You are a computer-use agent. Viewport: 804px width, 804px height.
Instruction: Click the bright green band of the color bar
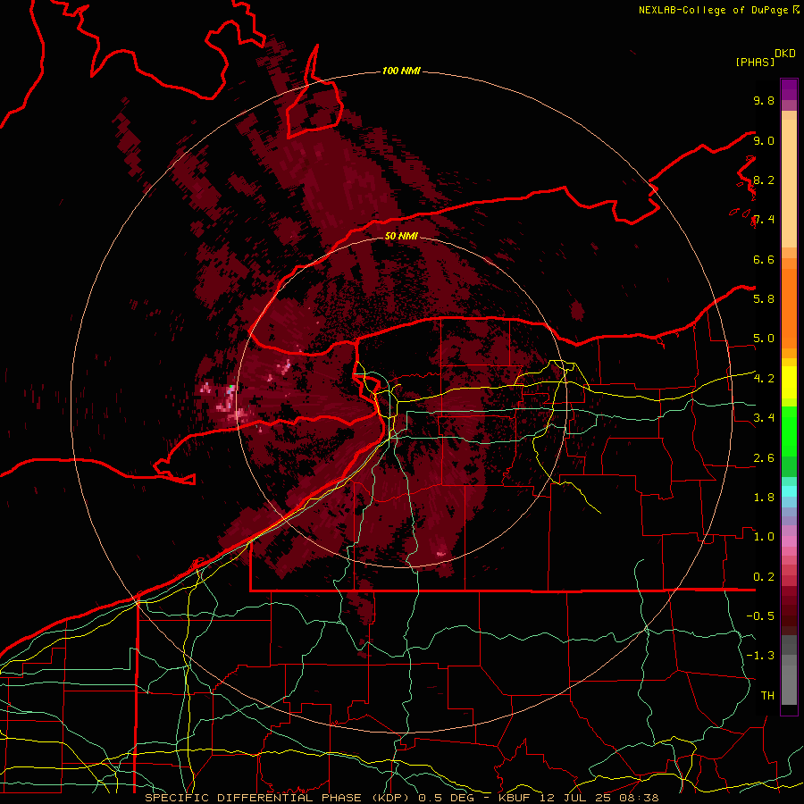click(x=789, y=431)
